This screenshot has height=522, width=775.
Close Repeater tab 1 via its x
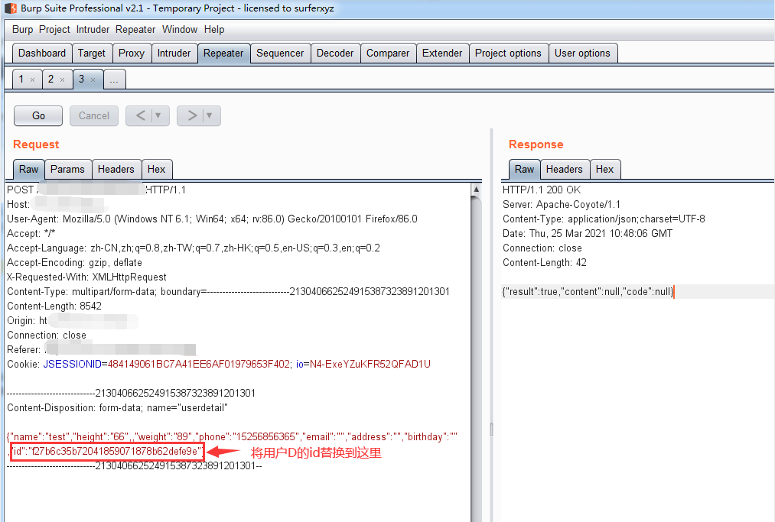coord(33,79)
